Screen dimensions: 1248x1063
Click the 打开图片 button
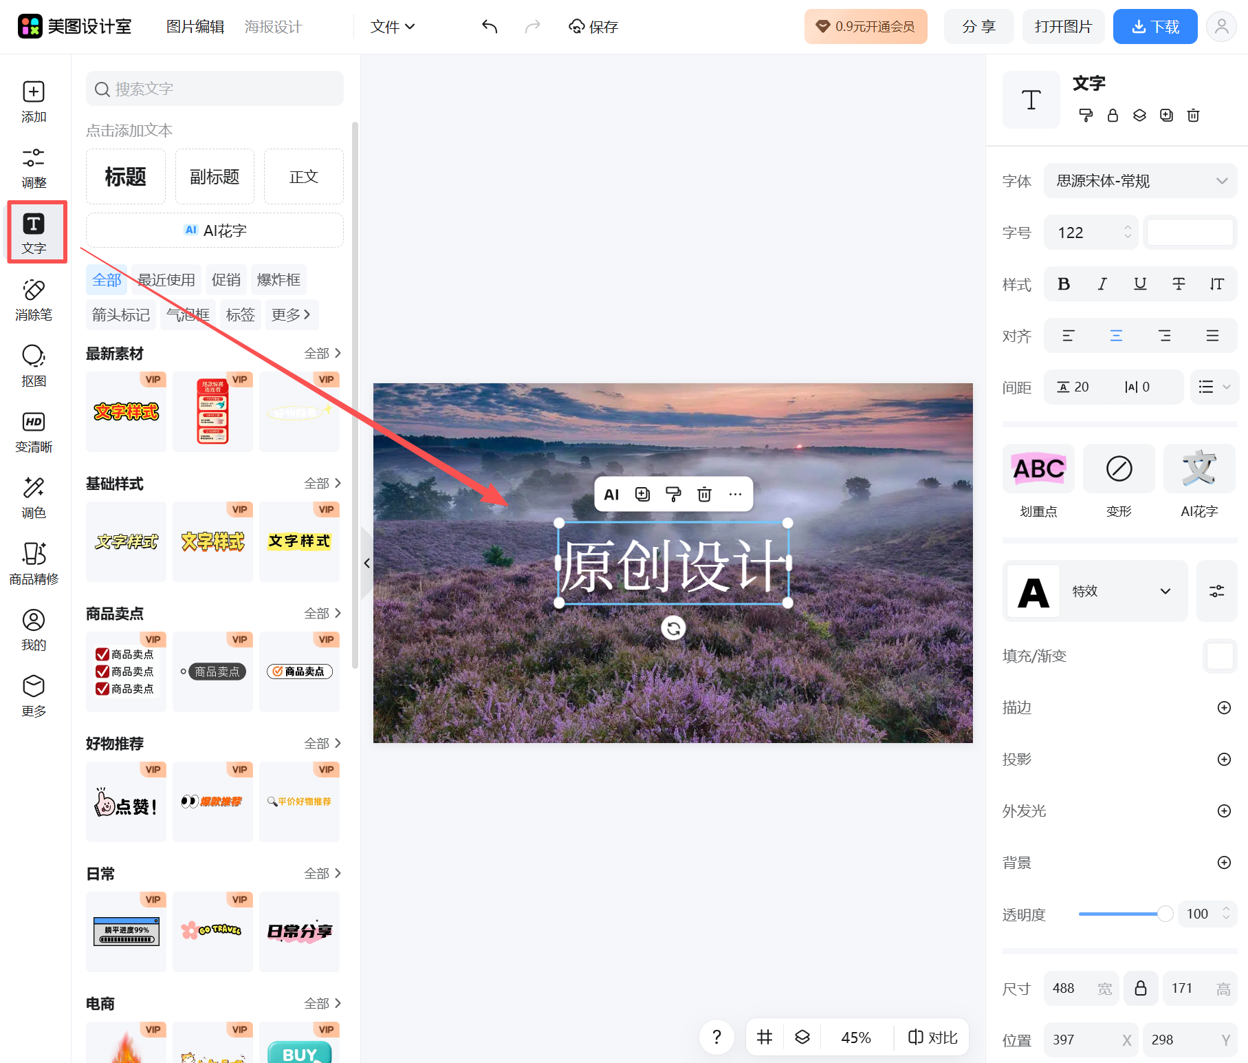(1063, 27)
